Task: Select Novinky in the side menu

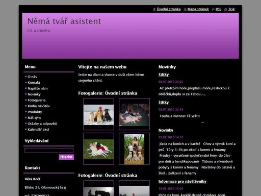Action: [x=34, y=94]
